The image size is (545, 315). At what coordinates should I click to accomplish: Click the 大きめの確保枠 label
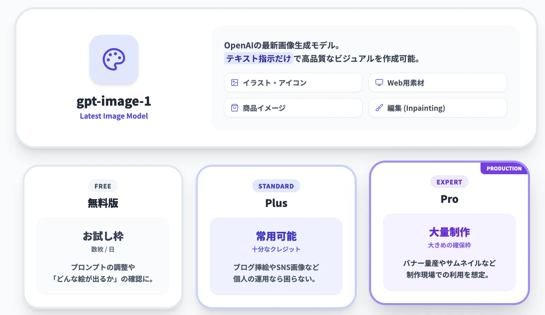[x=450, y=245]
